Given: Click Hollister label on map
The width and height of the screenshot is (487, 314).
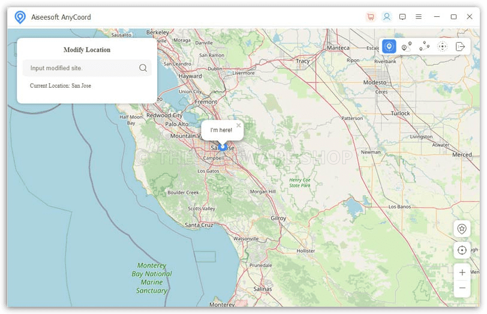Looking at the screenshot, I should point(306,251).
